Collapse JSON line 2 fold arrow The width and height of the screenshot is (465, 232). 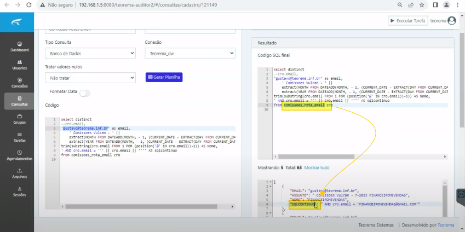270,186
